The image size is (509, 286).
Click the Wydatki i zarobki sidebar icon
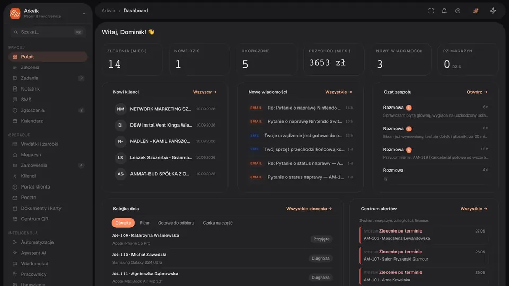15,144
